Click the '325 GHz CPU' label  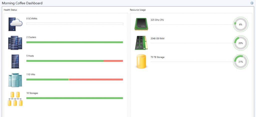click(x=157, y=20)
